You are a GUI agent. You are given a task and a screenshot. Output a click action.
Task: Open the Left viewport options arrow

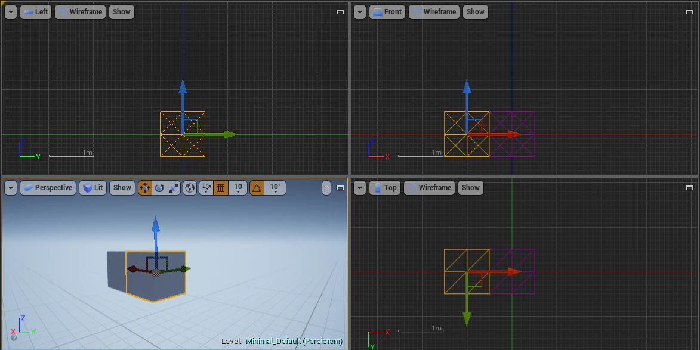pyautogui.click(x=11, y=12)
